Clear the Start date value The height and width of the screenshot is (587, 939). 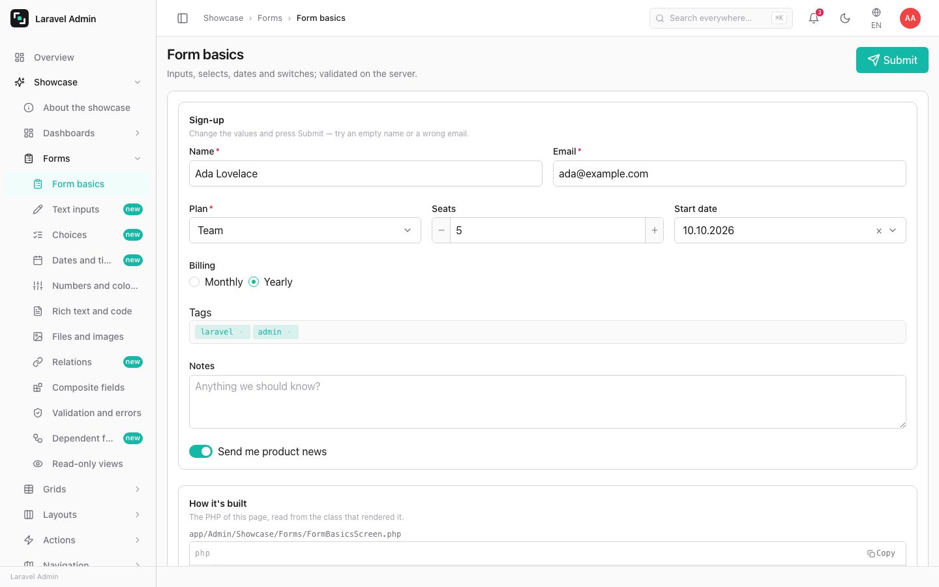tap(879, 231)
